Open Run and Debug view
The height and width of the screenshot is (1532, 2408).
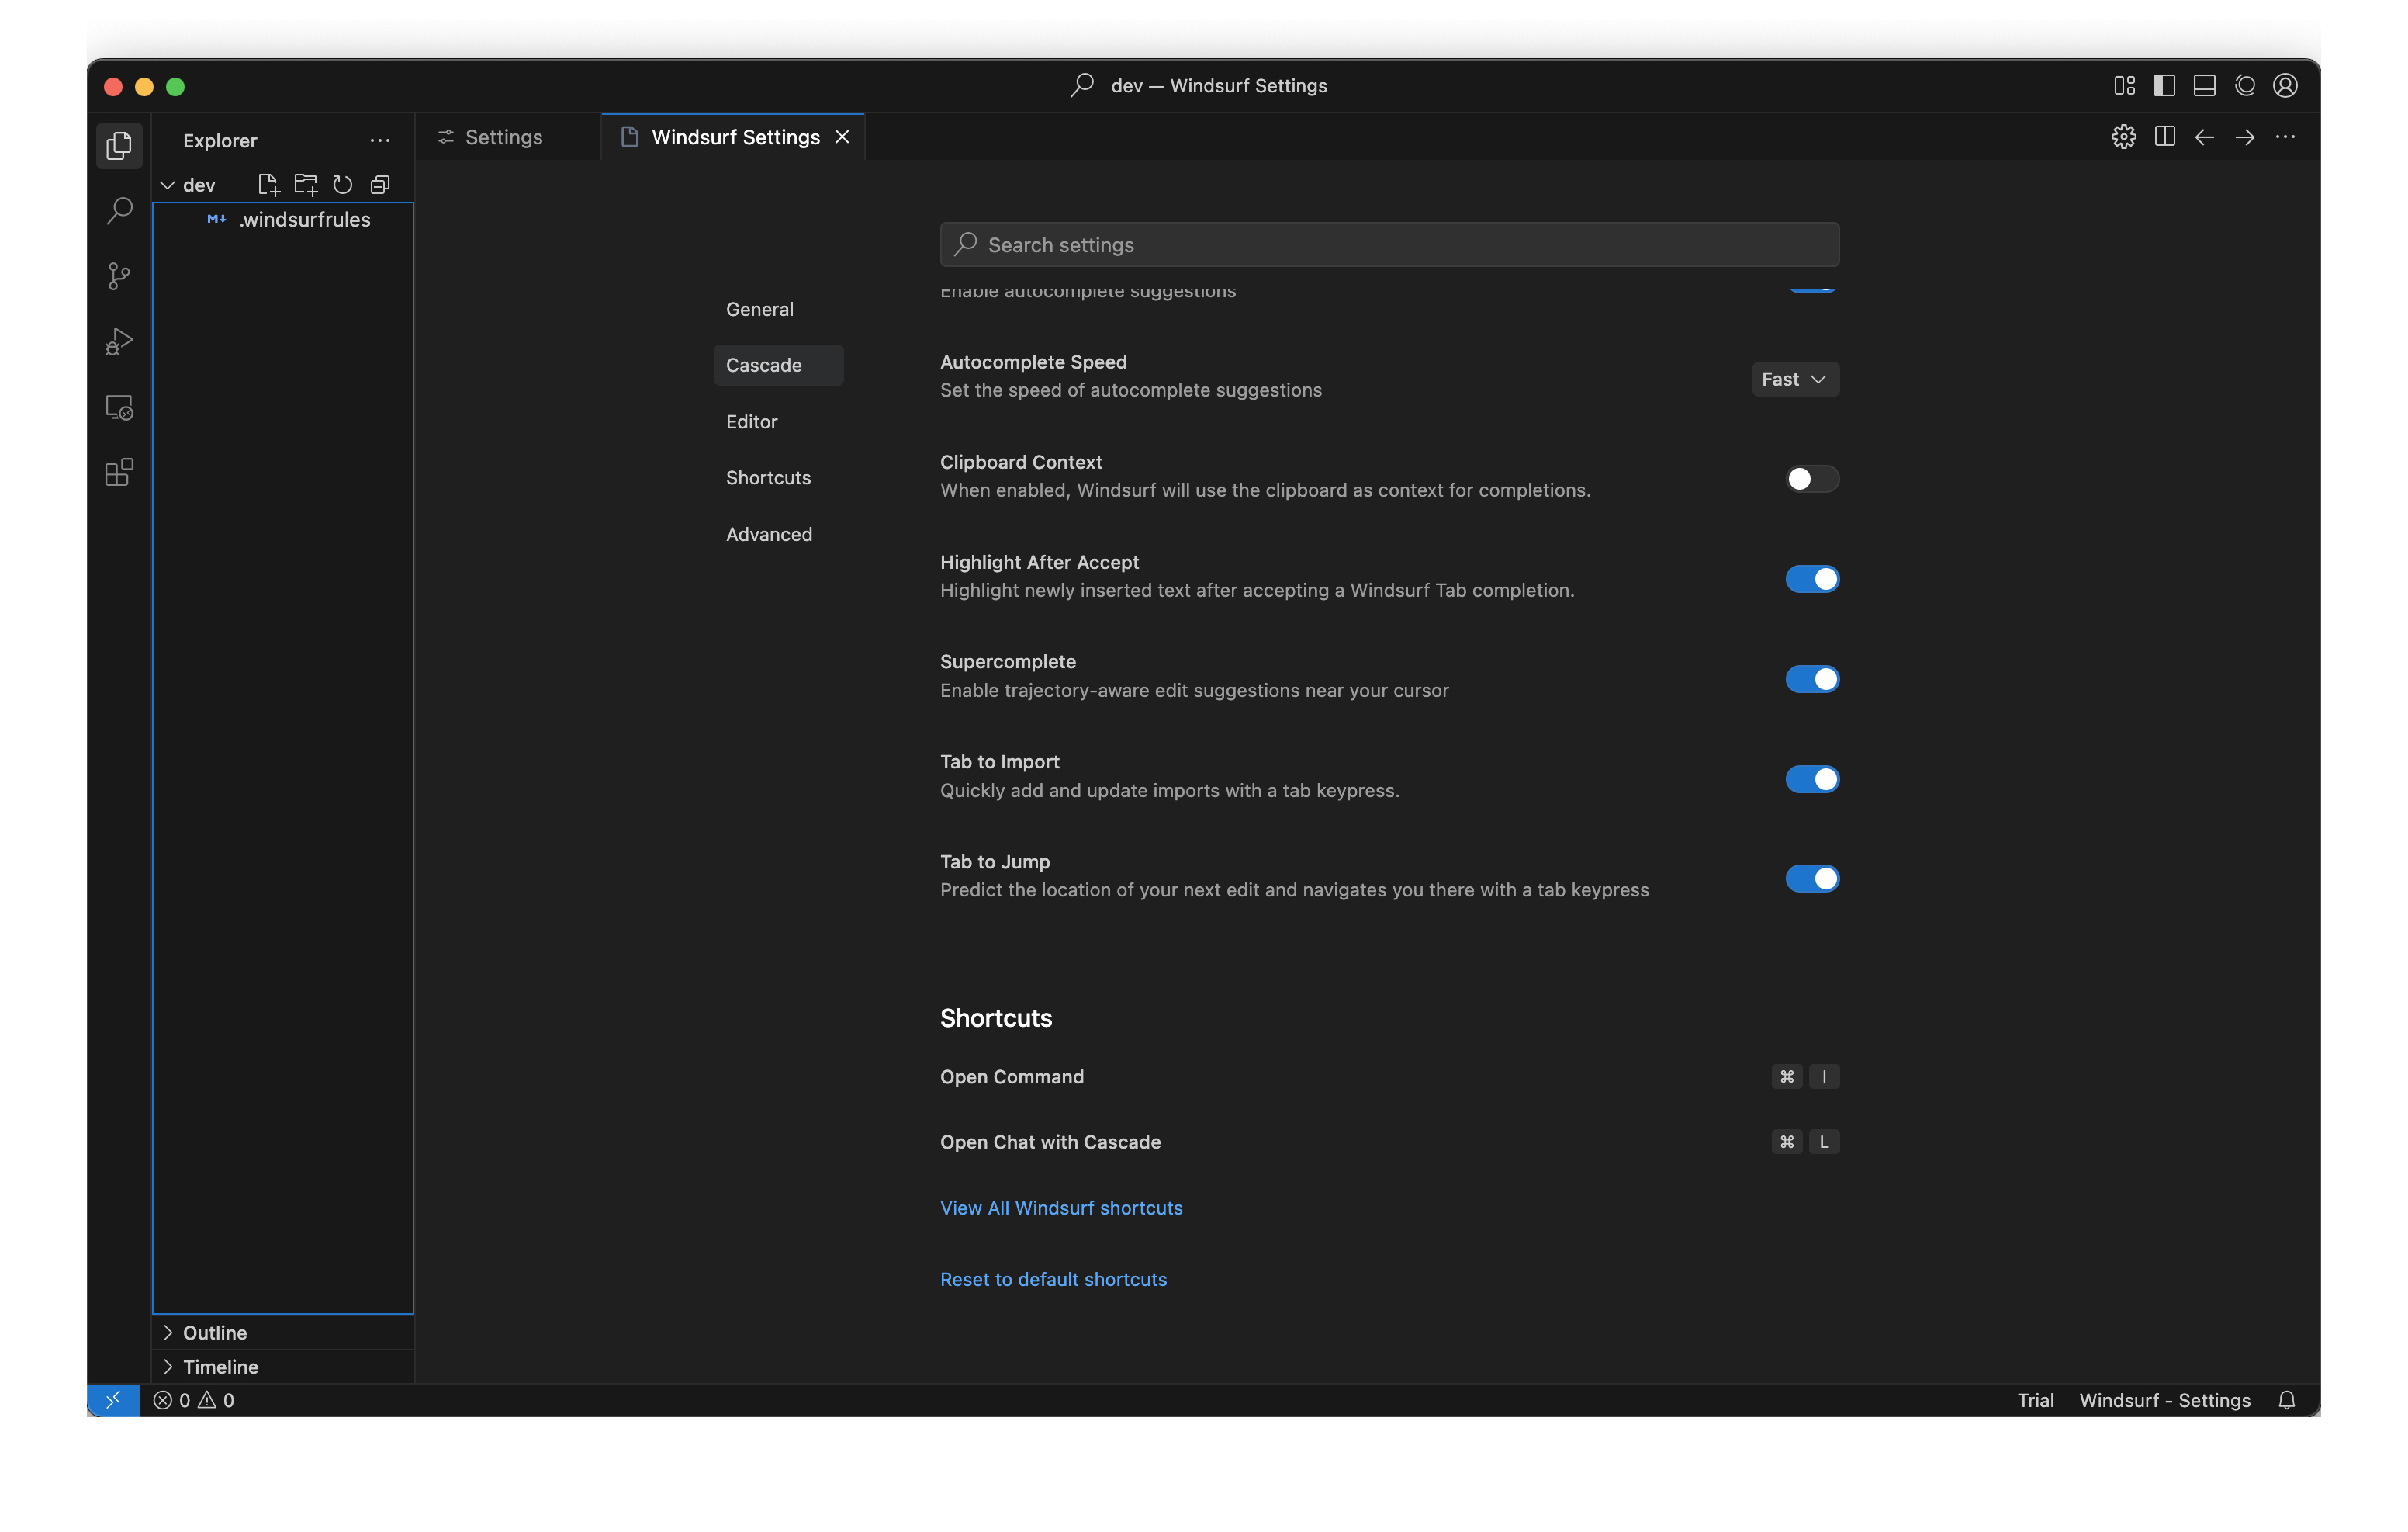click(x=119, y=342)
